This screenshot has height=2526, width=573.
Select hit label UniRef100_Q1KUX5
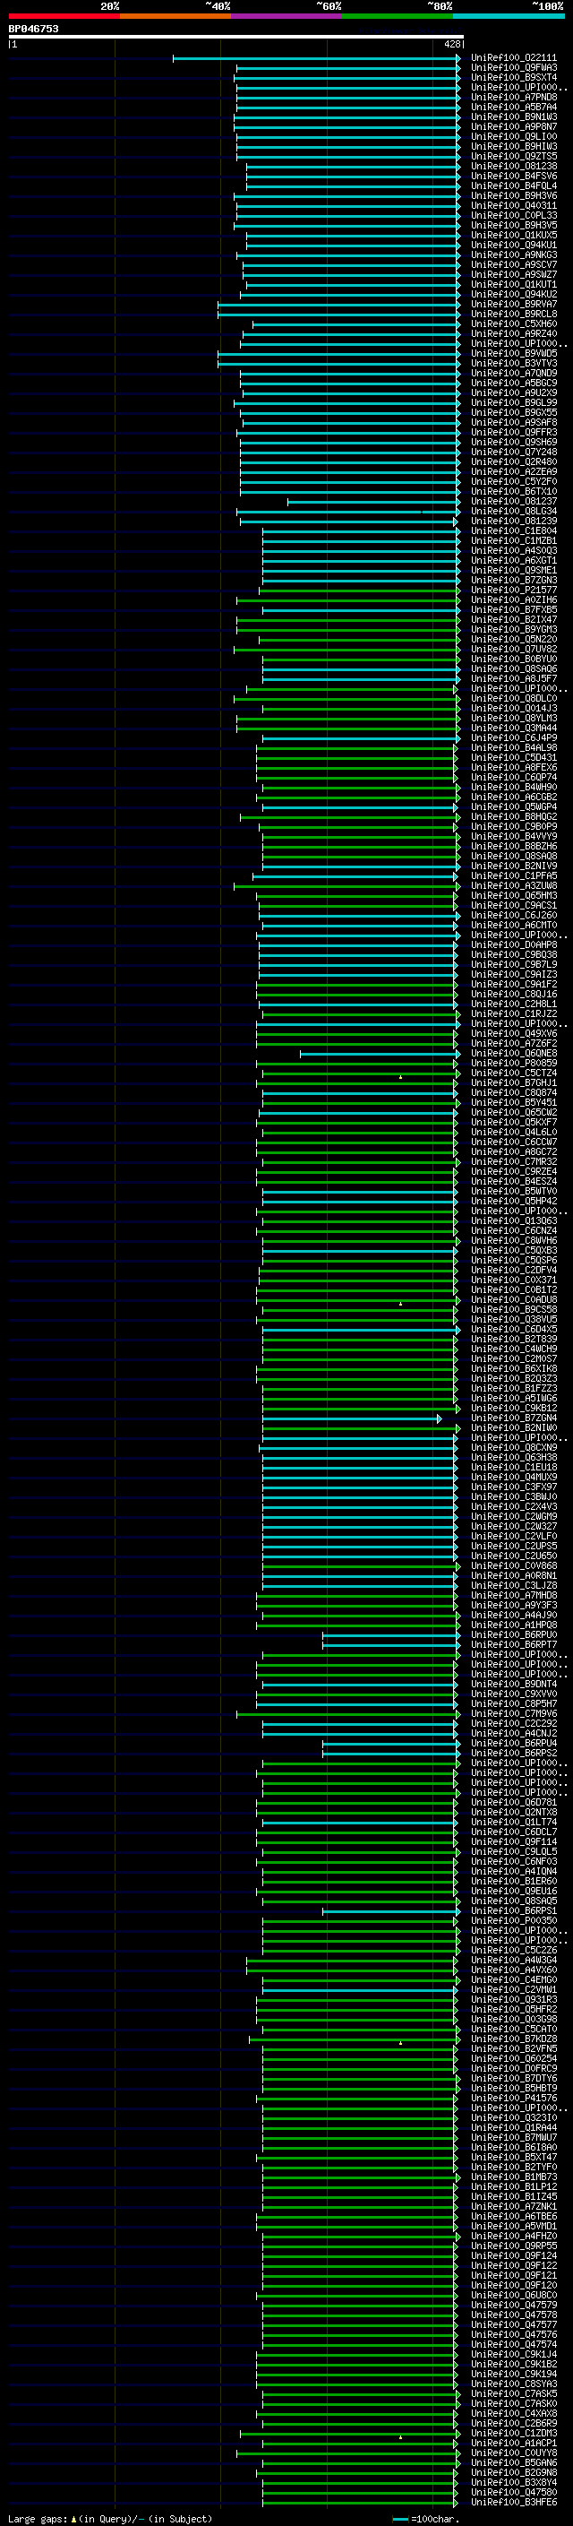pos(513,236)
